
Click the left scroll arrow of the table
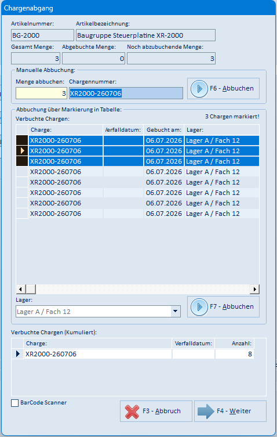(21, 289)
